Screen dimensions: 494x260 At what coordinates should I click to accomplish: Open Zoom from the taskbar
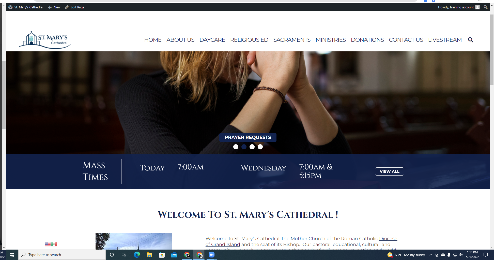click(211, 255)
